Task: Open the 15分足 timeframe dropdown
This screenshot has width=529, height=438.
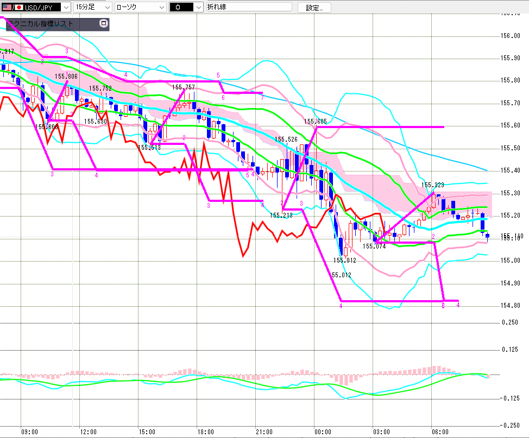Action: click(107, 7)
